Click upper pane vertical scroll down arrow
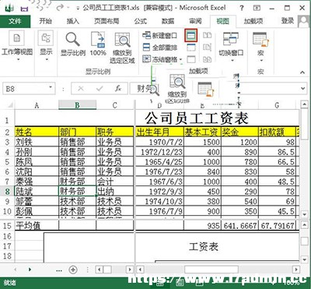 pyautogui.click(x=304, y=214)
